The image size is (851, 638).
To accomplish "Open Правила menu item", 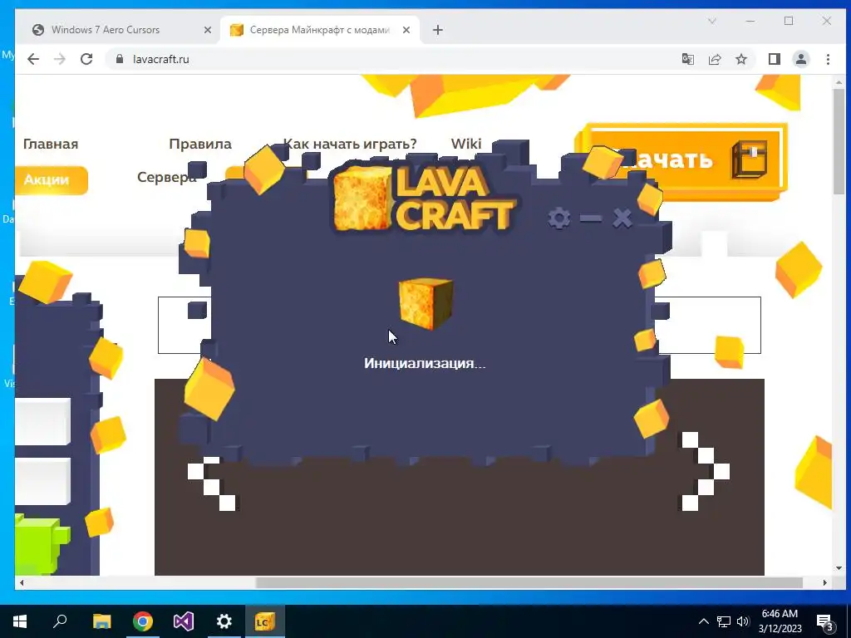I will coord(200,144).
